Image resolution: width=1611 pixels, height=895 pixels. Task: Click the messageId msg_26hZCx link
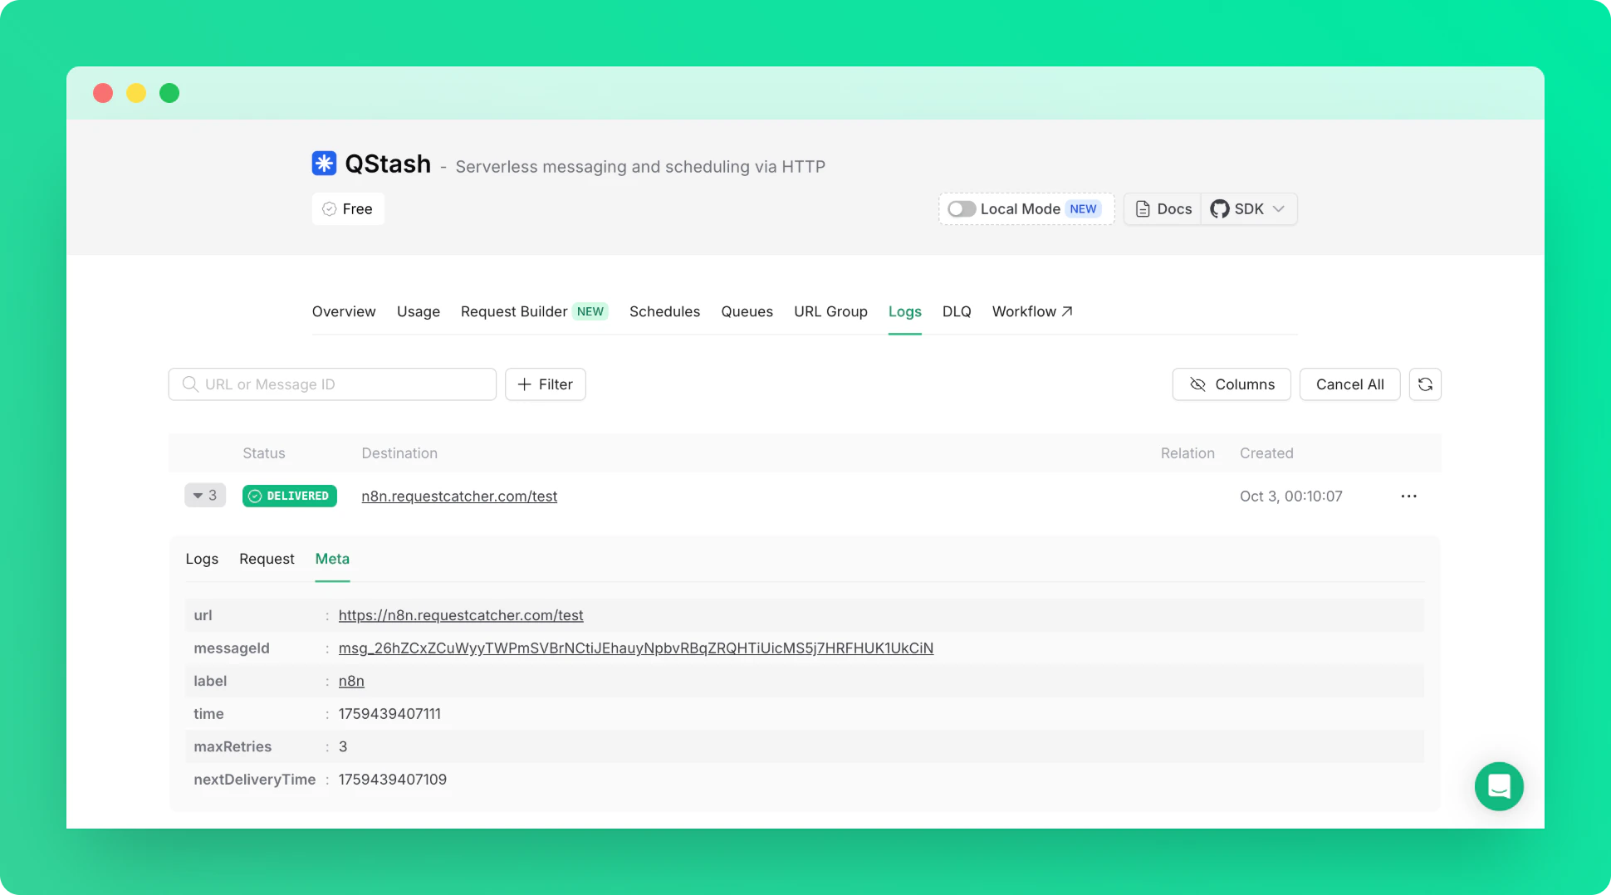pos(636,648)
